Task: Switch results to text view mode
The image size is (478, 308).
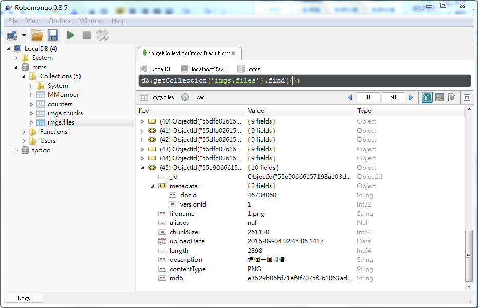Action: [452, 97]
